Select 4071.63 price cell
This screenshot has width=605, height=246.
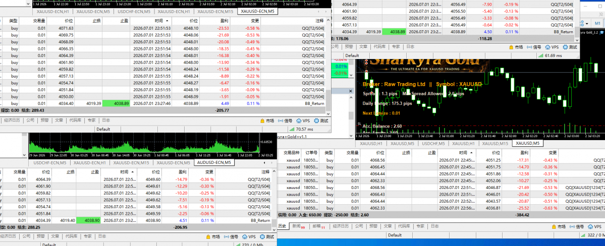pyautogui.click(x=66, y=28)
